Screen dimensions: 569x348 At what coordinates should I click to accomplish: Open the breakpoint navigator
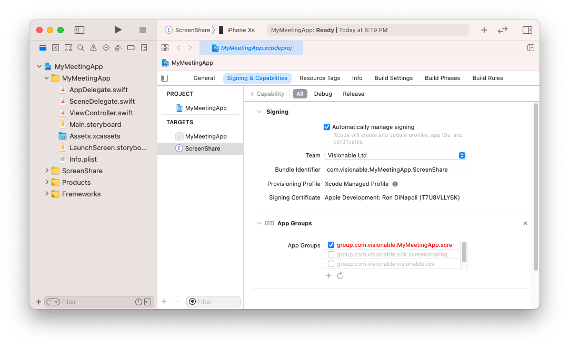pyautogui.click(x=132, y=47)
